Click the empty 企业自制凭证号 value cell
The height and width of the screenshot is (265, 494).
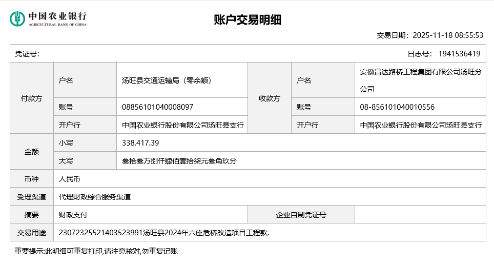[x=420, y=215]
